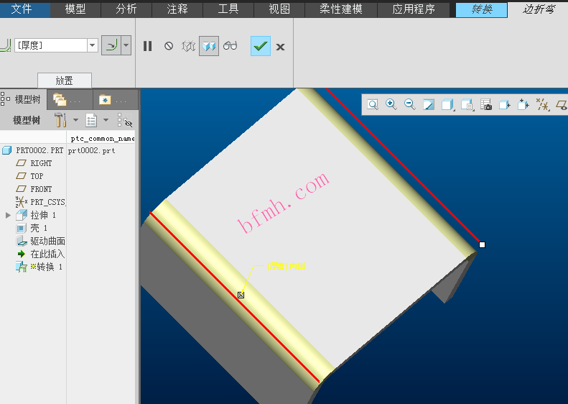This screenshot has width=568, height=404.
Task: Open the 注释 ribbon tab
Action: point(177,9)
